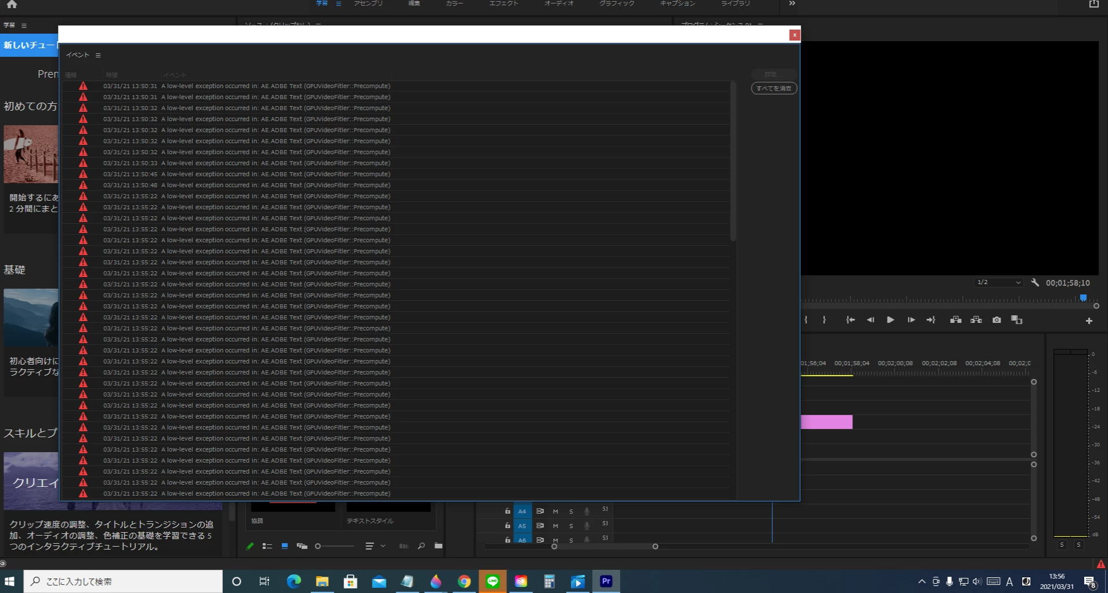
Task: Toggle the project panel write-lock pencil icon
Action: click(250, 546)
